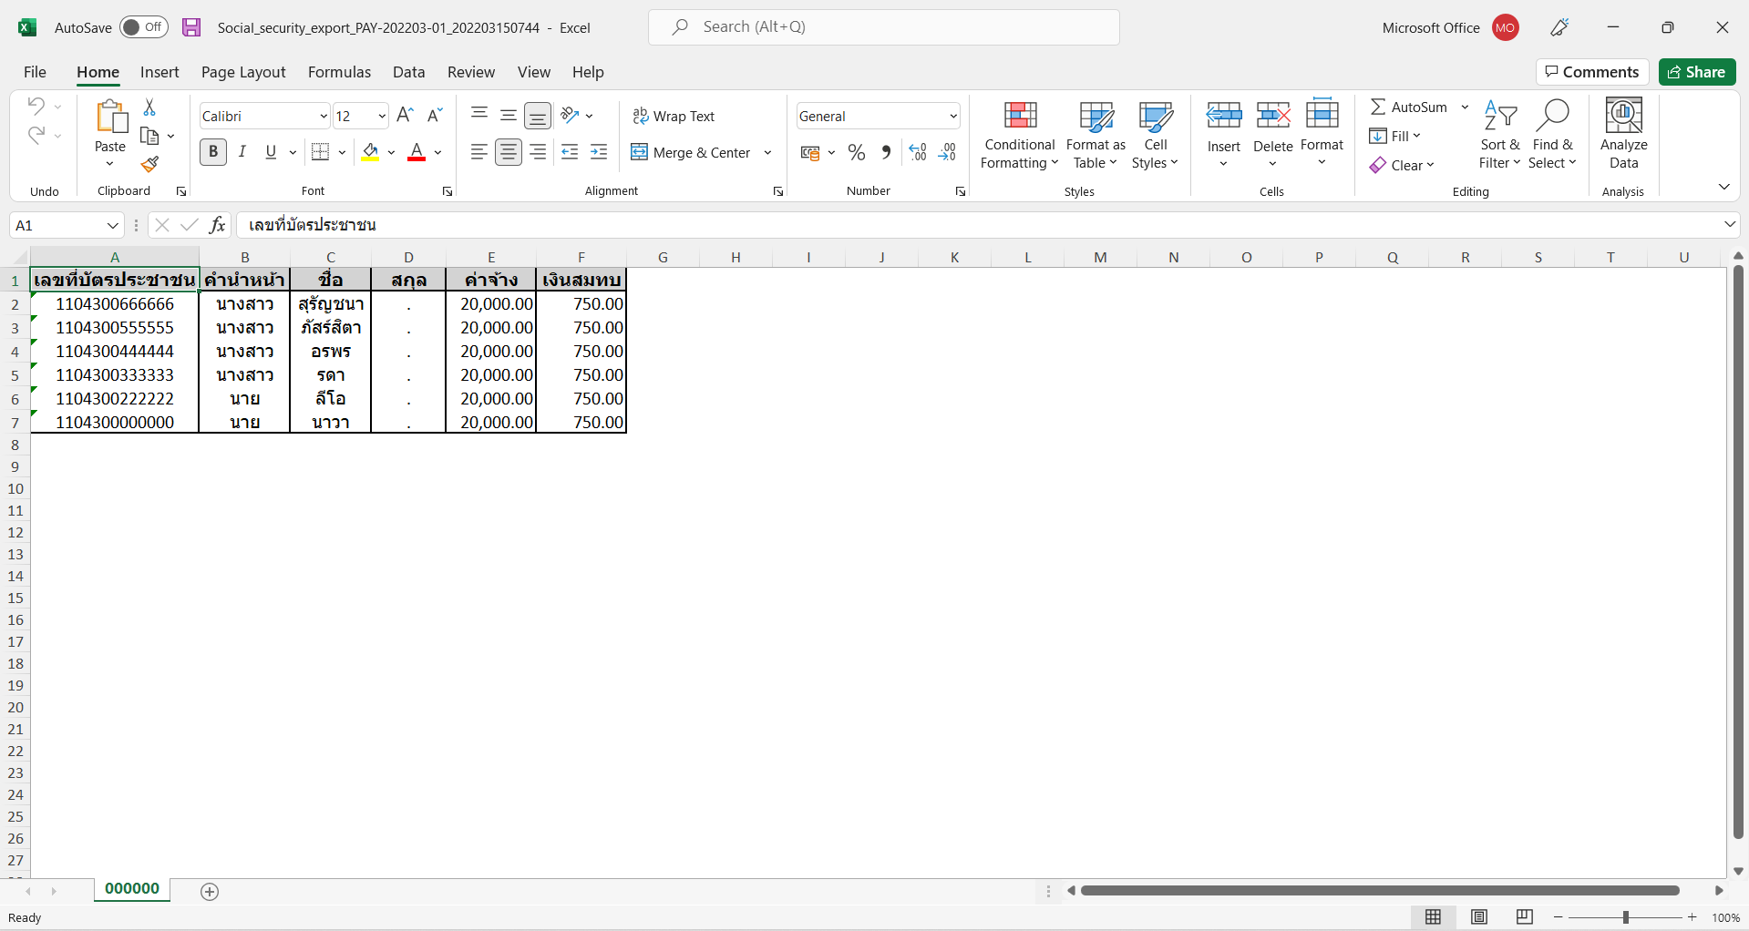Apply bold formatting
This screenshot has width=1749, height=931.
click(212, 151)
